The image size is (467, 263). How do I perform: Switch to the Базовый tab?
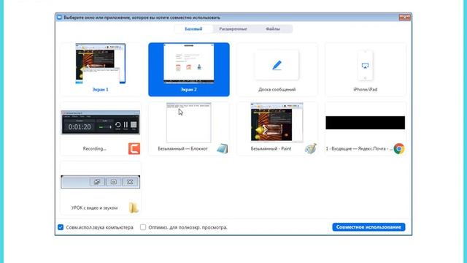pyautogui.click(x=193, y=29)
